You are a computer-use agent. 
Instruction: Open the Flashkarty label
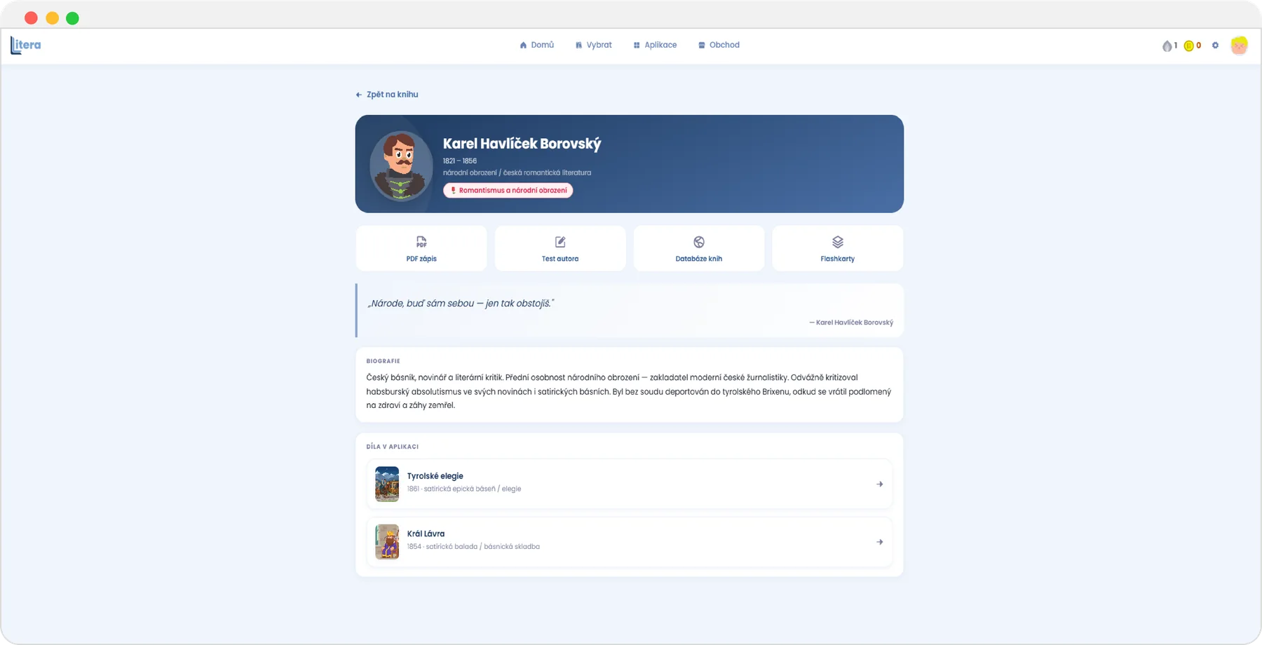point(838,259)
